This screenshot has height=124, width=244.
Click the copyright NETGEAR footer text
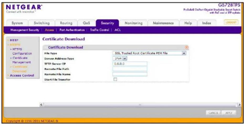click(32, 121)
